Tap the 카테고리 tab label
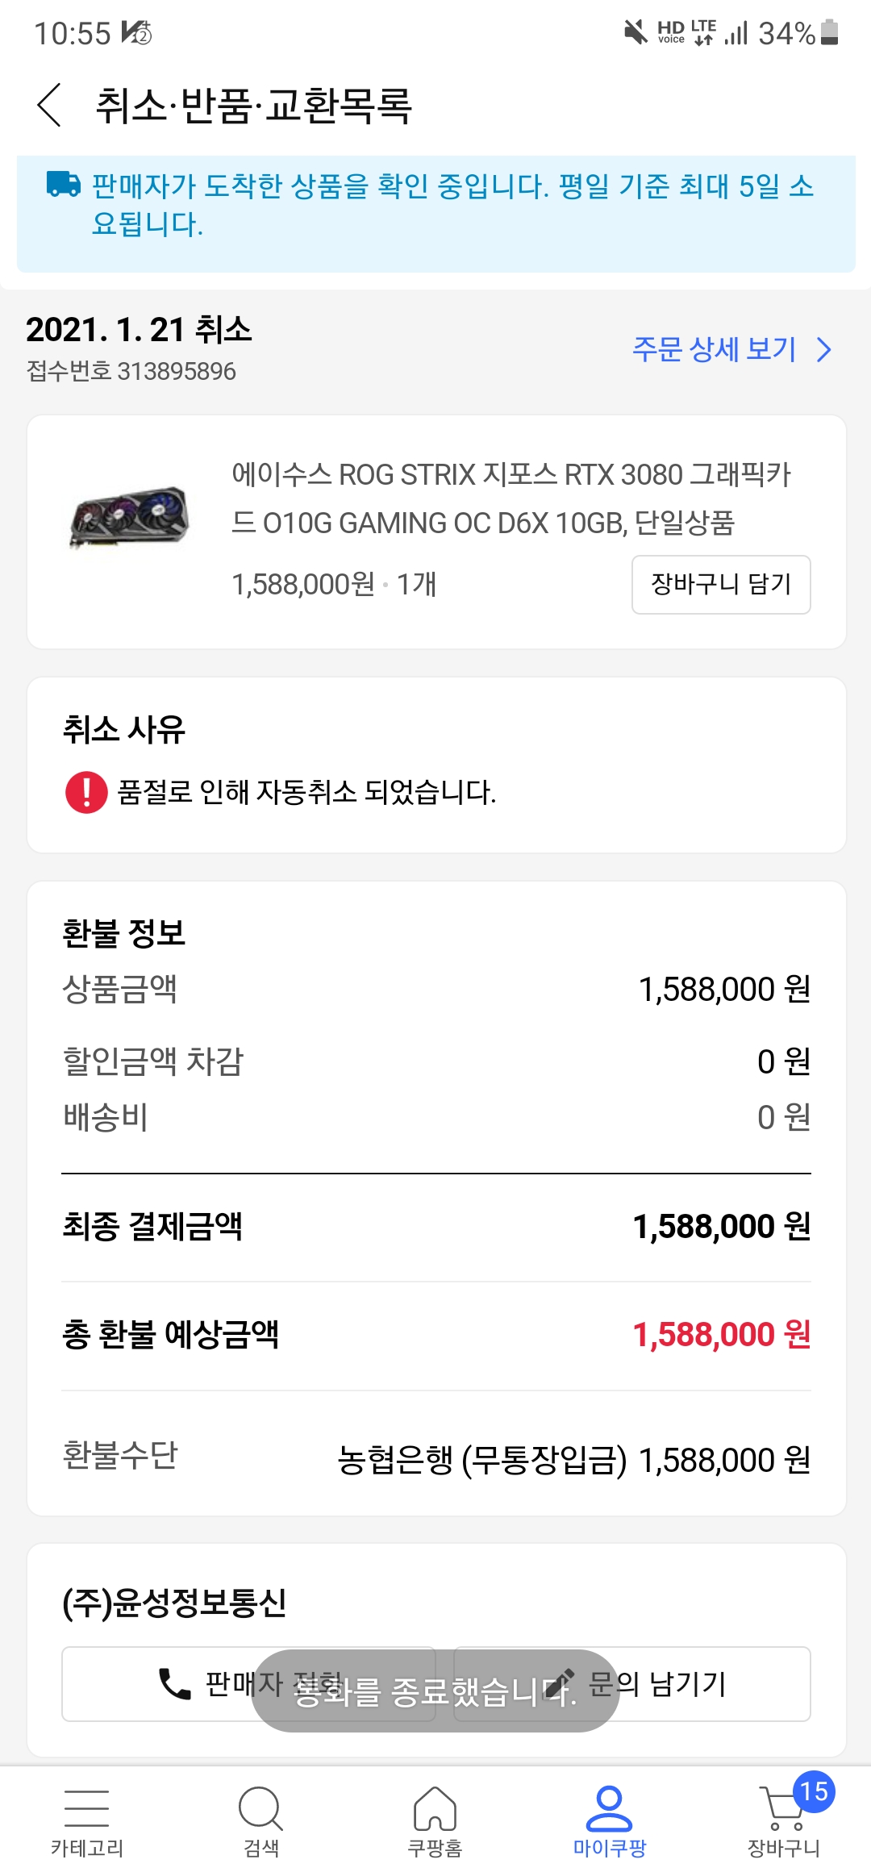This screenshot has height=1868, width=871. click(86, 1848)
